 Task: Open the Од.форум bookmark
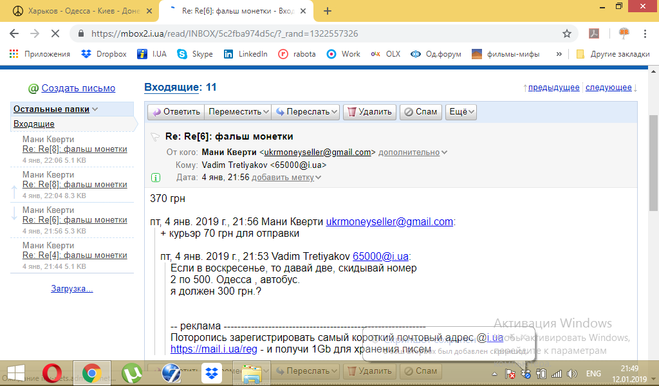pos(436,54)
